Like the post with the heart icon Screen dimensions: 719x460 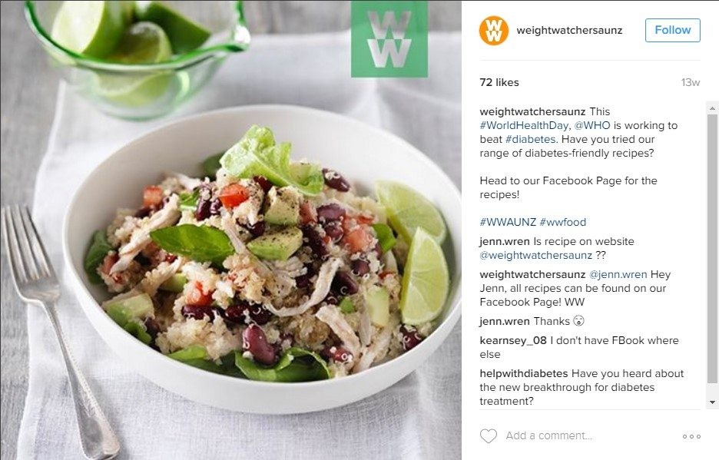point(489,435)
